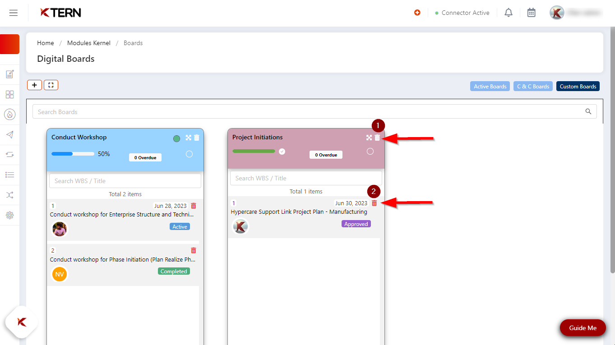This screenshot has width=615, height=345.
Task: Select the Conduct Workshop radio circle
Action: click(x=189, y=154)
